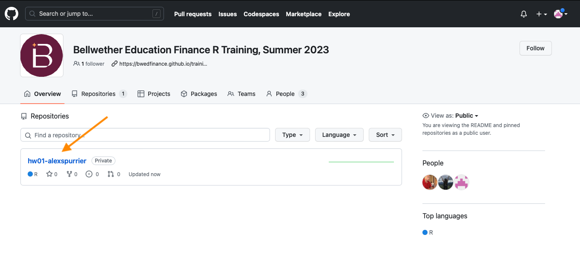Expand the Sort dropdown

pyautogui.click(x=385, y=135)
